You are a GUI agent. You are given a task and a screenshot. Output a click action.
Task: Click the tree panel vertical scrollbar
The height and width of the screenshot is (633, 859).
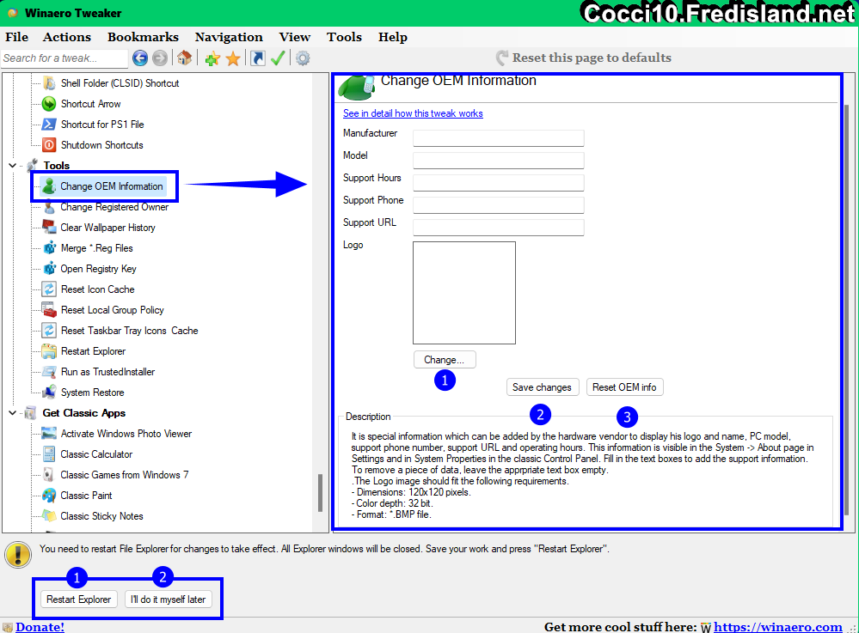click(321, 492)
